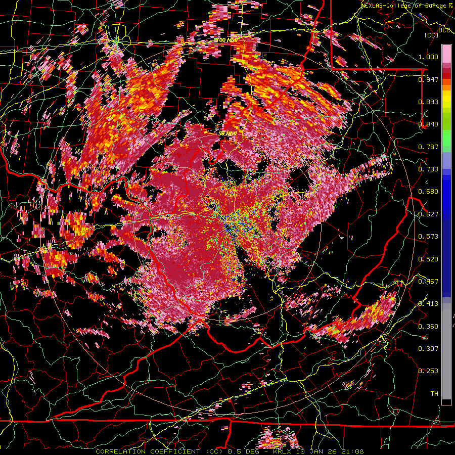Viewport: 455px width, 455px height.
Task: Click the TH threshold label on legend
Action: coord(434,394)
